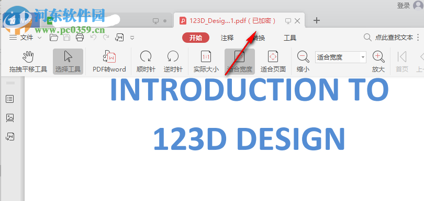Click the quick-access PDF to Word icon

(119, 38)
